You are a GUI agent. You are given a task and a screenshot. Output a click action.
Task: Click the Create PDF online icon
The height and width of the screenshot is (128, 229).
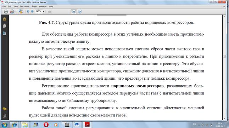coord(12,12)
